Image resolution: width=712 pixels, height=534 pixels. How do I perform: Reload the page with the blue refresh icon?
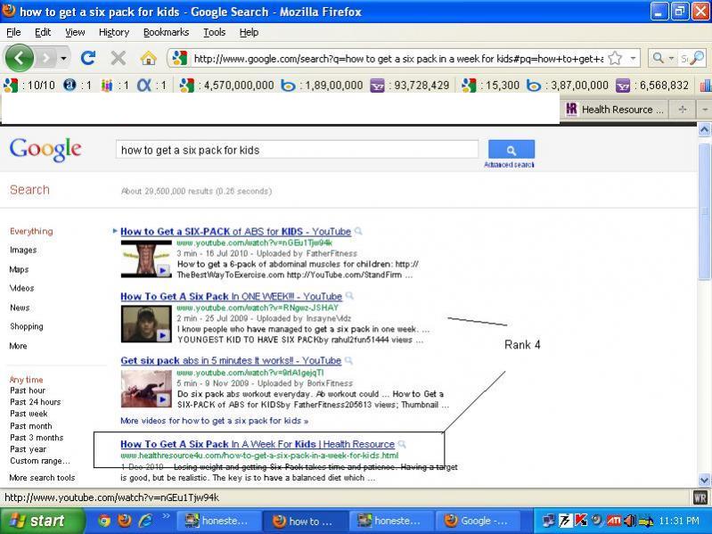click(88, 58)
